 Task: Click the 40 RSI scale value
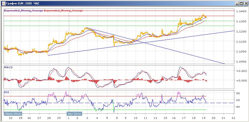238,107
